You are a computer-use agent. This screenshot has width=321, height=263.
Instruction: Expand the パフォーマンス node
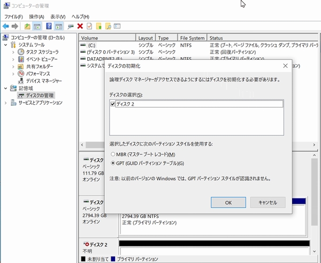[13, 74]
